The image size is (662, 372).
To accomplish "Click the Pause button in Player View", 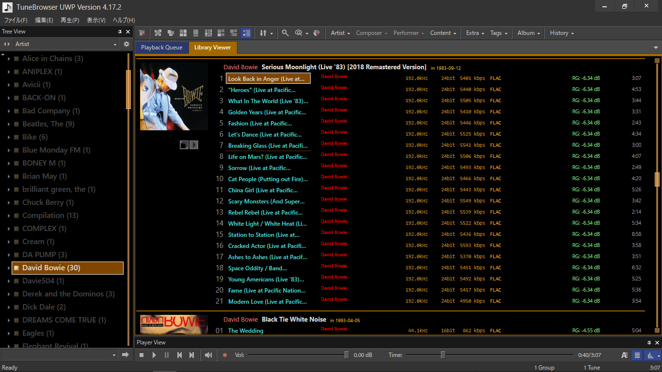I will point(167,355).
